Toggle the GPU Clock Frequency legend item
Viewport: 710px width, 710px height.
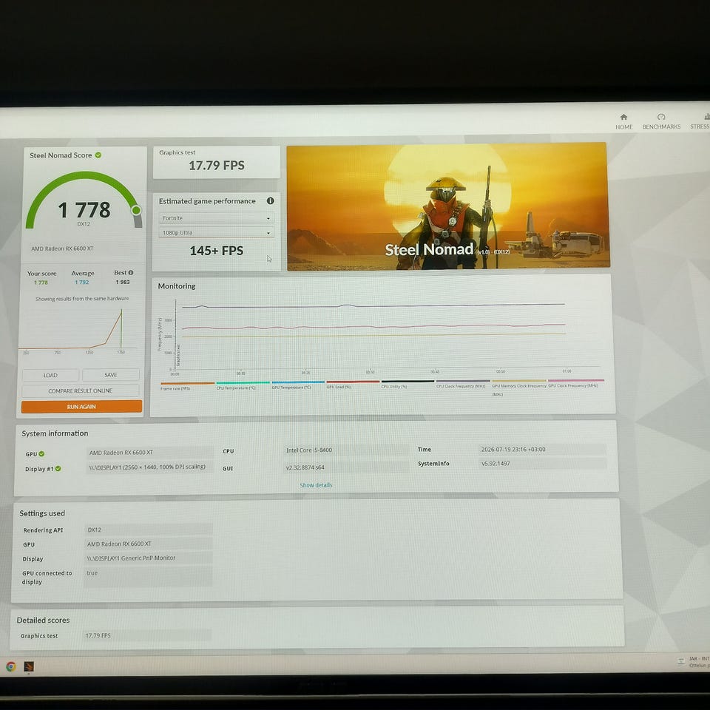click(575, 383)
